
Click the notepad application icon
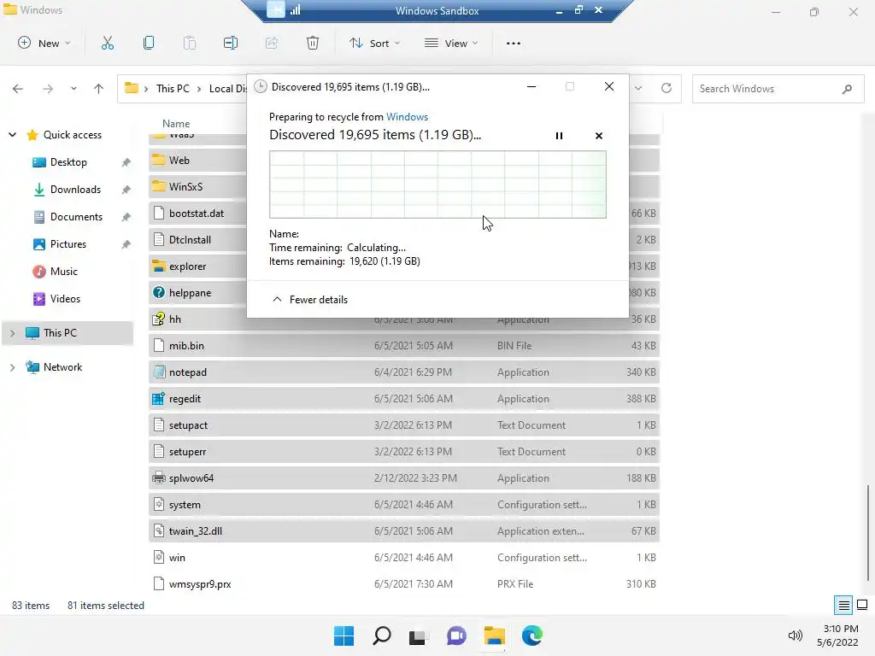click(158, 372)
